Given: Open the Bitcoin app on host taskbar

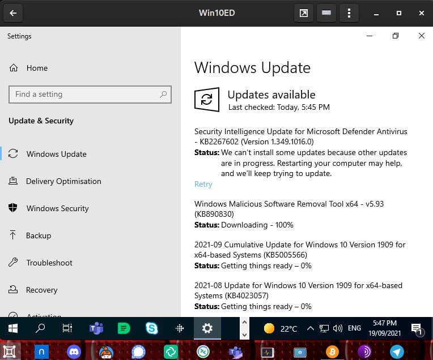Looking at the screenshot, I should 332,352.
